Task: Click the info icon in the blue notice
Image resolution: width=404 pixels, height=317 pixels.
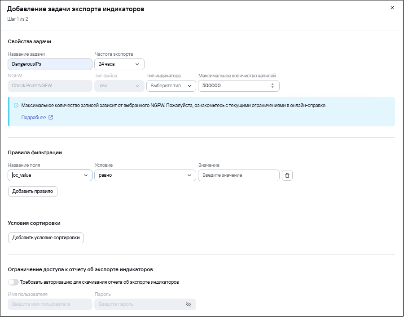Action: coord(16,105)
